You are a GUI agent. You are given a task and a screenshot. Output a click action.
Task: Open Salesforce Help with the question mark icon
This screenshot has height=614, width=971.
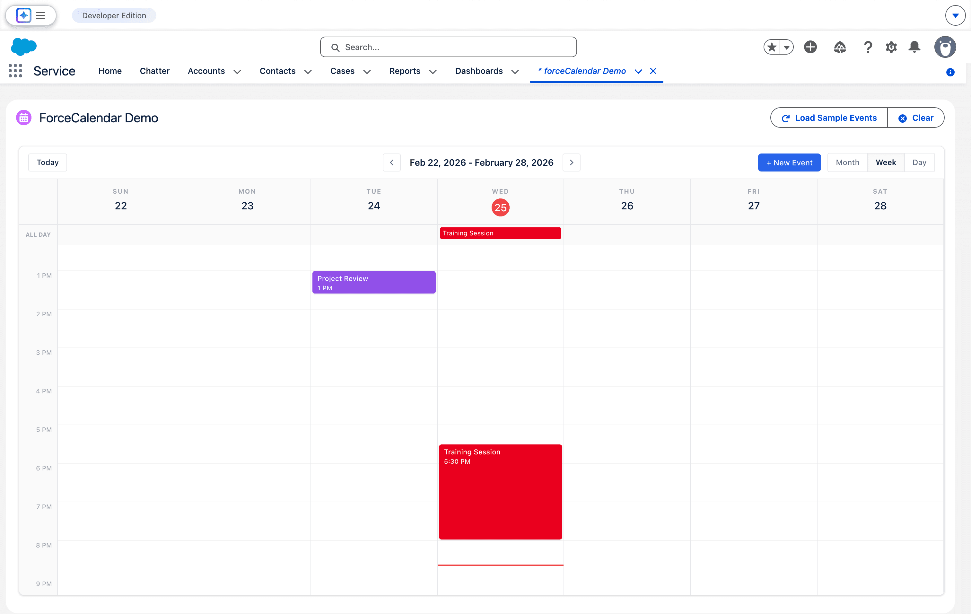868,47
